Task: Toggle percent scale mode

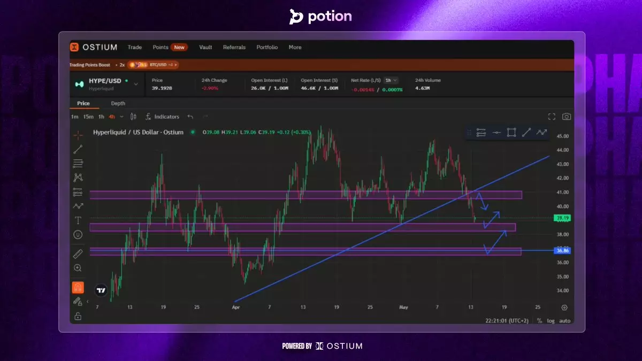Action: [539, 321]
